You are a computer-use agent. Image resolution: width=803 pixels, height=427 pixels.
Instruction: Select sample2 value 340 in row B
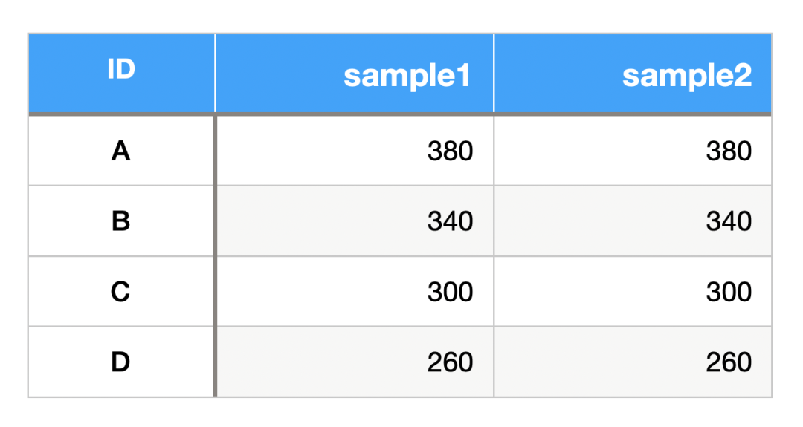(x=729, y=221)
